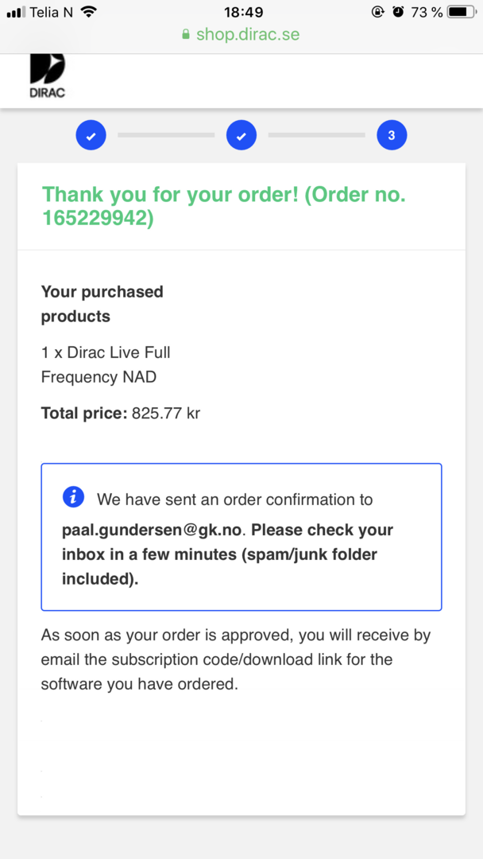Screen dimensions: 483x859
Task: Tap the Dirac logo in the header
Action: 48,76
